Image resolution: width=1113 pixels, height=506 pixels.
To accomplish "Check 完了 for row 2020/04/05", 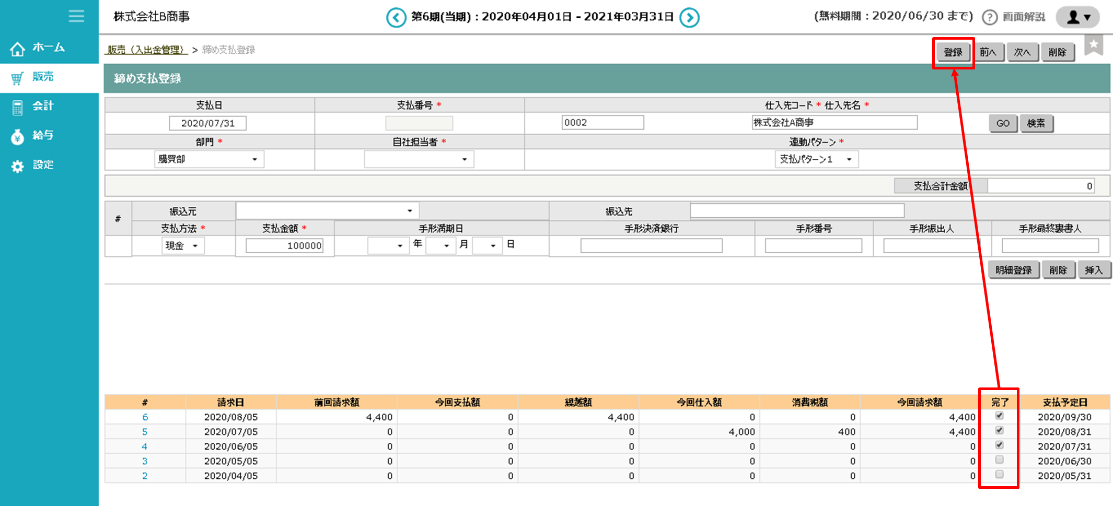I will (999, 475).
